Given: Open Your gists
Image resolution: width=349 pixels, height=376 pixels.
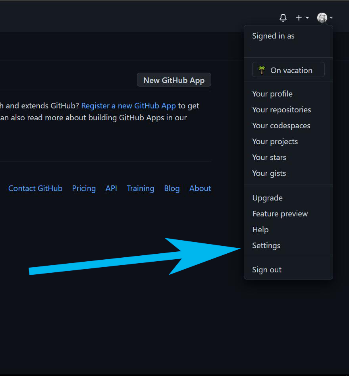Looking at the screenshot, I should [x=269, y=173].
